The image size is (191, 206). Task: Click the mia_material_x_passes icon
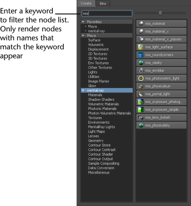point(141,39)
